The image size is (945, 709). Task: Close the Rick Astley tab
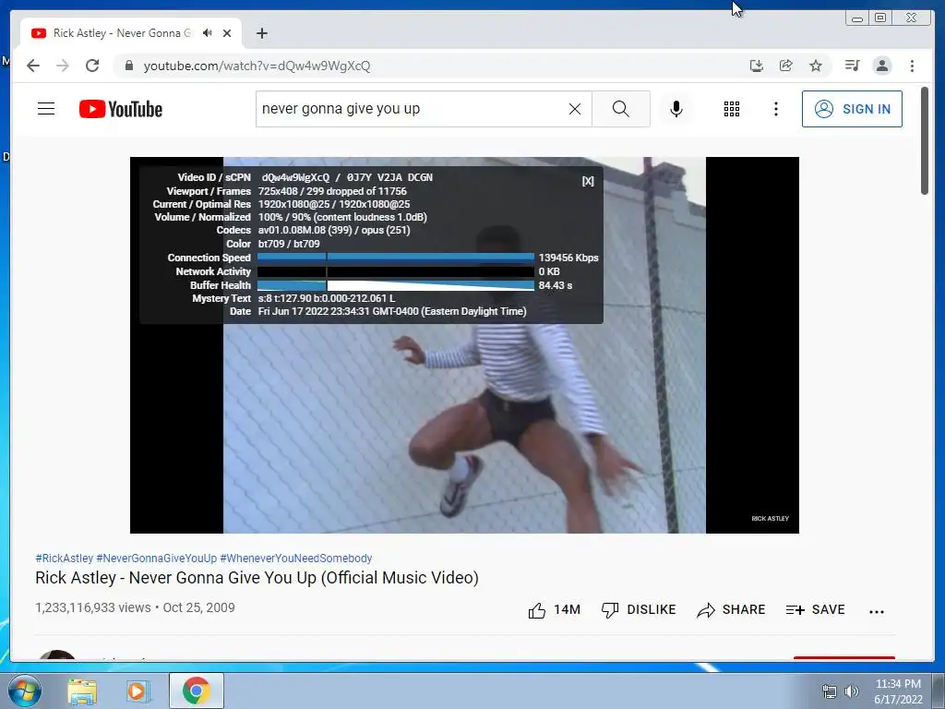point(227,33)
